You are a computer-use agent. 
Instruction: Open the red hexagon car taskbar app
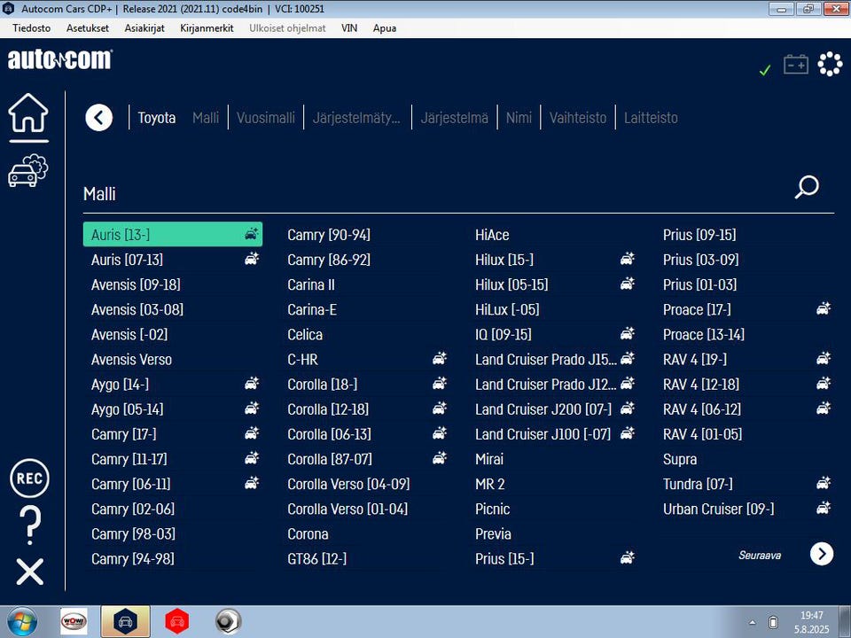(x=177, y=621)
